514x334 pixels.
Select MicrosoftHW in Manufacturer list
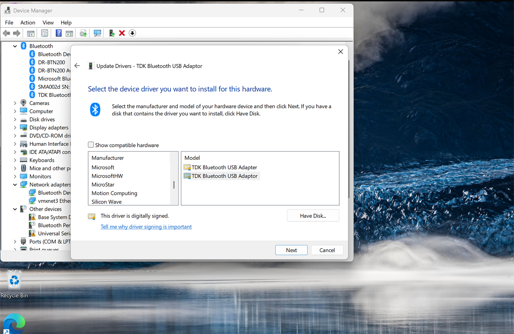tap(107, 176)
